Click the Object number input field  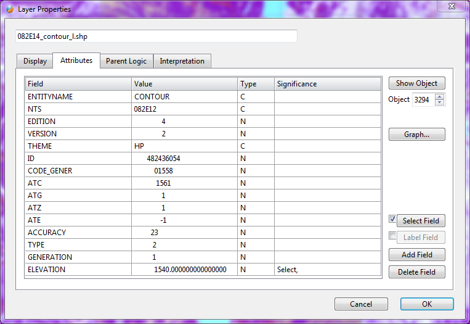(x=423, y=99)
